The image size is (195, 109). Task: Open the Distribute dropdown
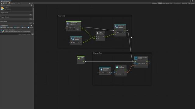click(x=178, y=3)
